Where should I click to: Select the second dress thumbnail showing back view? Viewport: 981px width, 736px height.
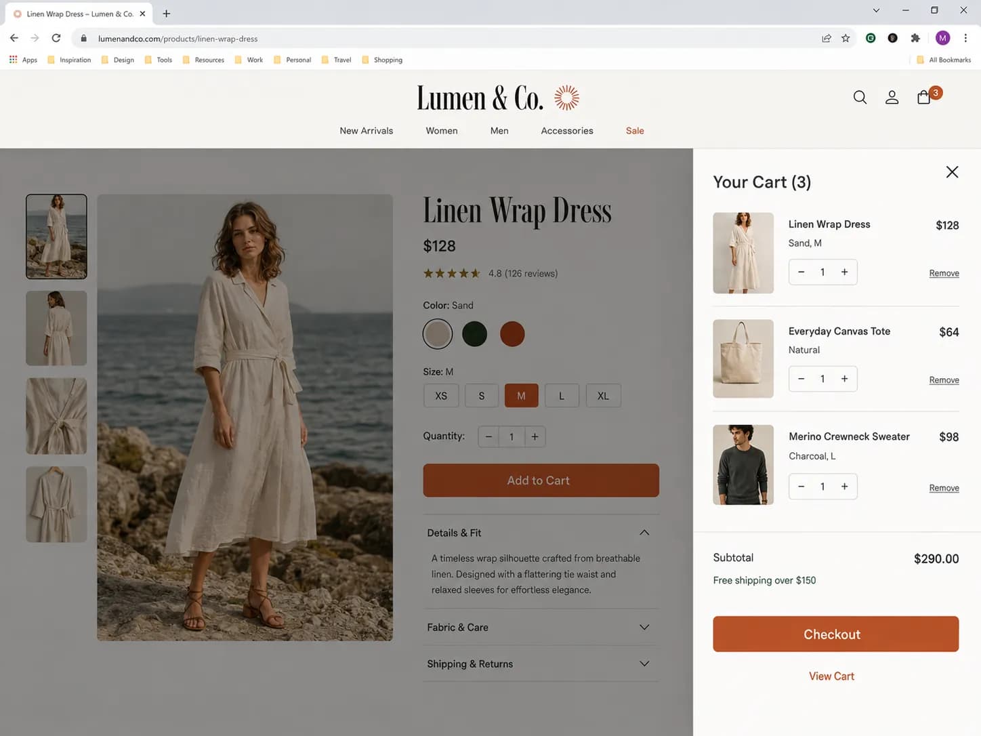(56, 328)
